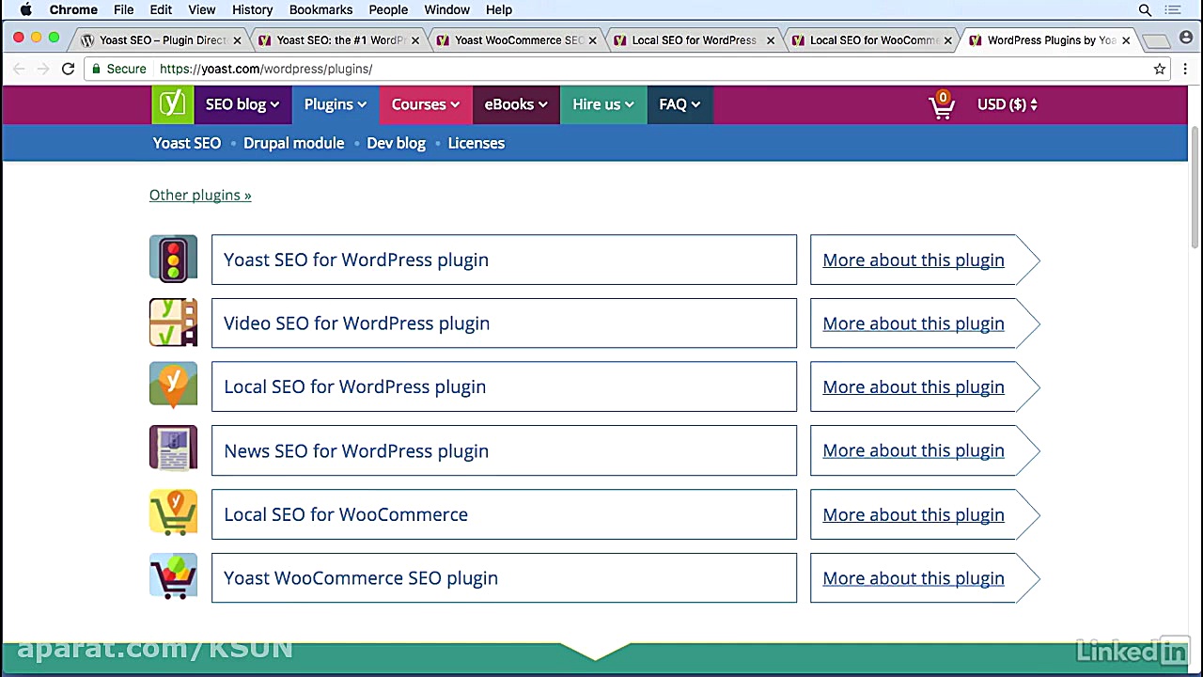Open the Chrome three-dot menu

[1185, 69]
